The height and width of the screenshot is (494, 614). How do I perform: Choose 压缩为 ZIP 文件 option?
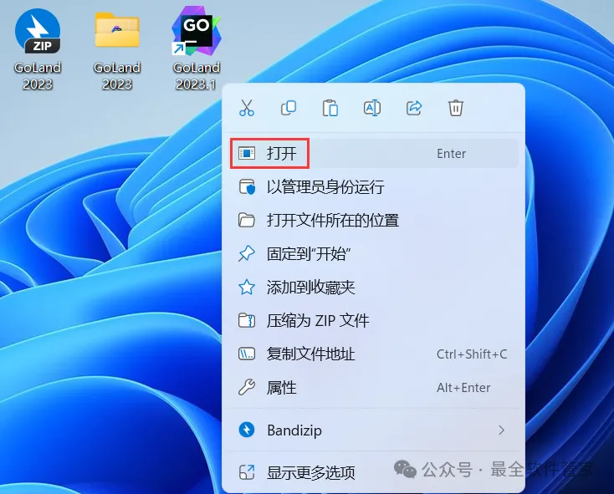tap(374, 321)
